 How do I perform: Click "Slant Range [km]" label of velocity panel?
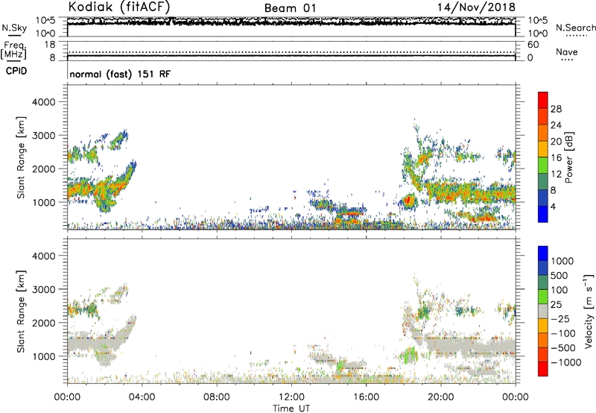point(21,312)
